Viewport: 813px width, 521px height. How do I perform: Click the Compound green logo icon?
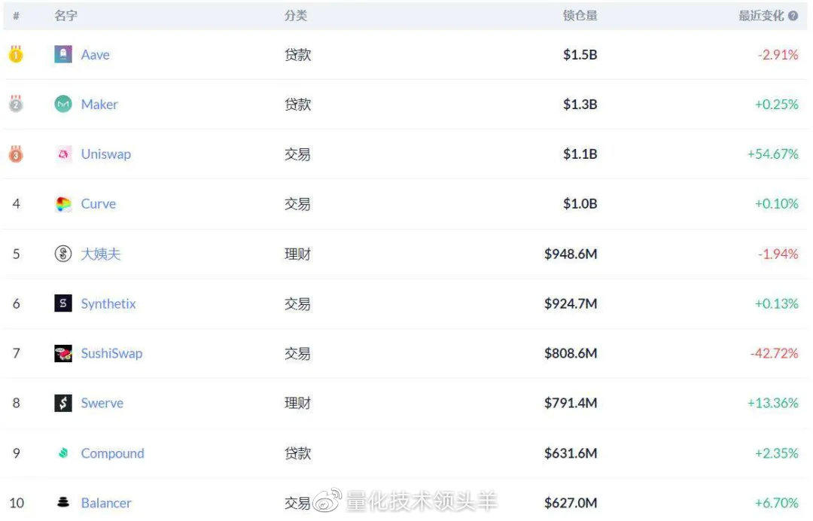[63, 453]
